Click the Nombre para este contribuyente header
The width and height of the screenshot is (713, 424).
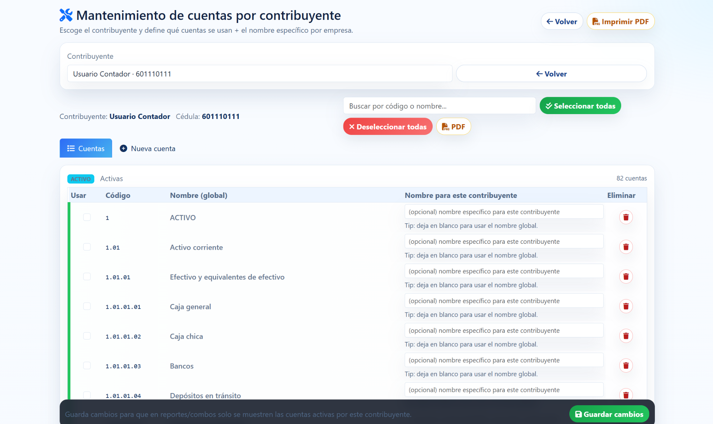(x=461, y=195)
